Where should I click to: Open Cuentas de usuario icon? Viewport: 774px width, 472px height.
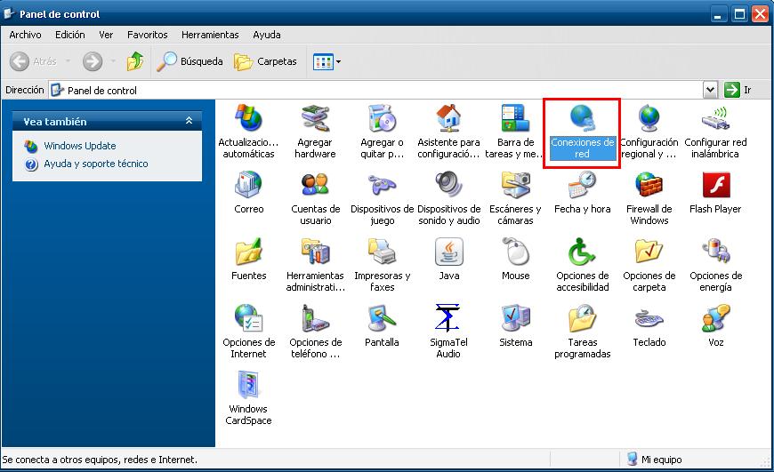click(316, 185)
